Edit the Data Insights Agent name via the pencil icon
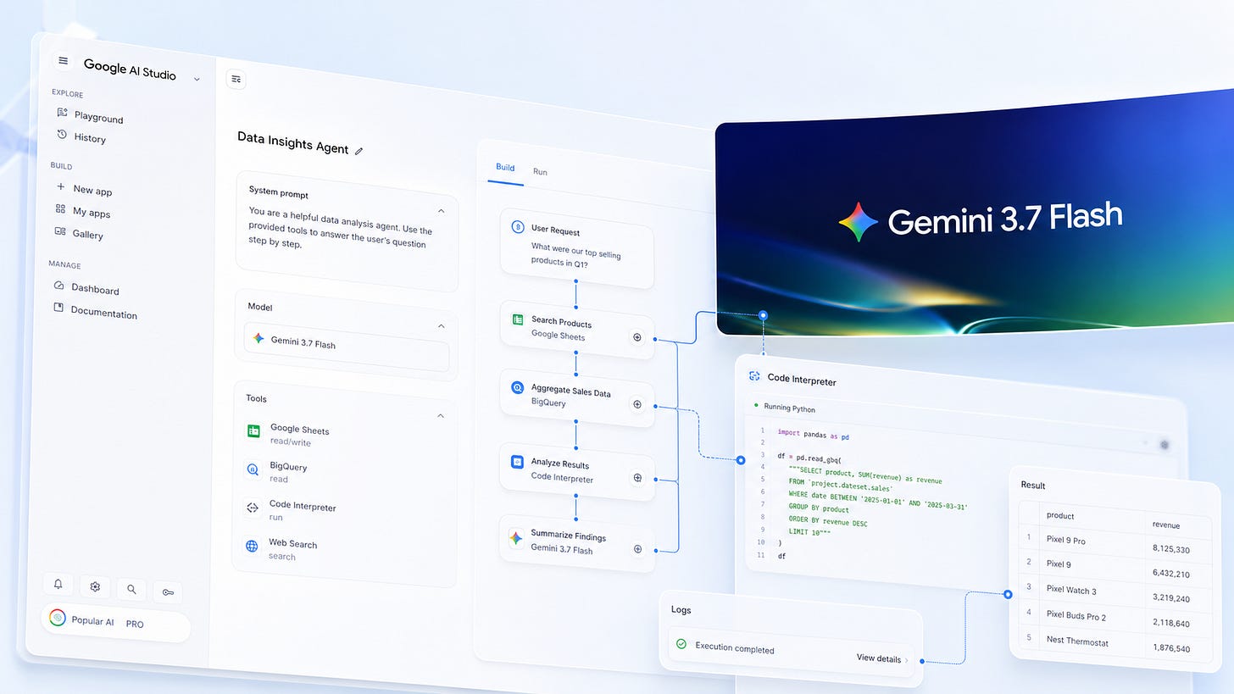Viewport: 1234px width, 694px height. pos(359,151)
